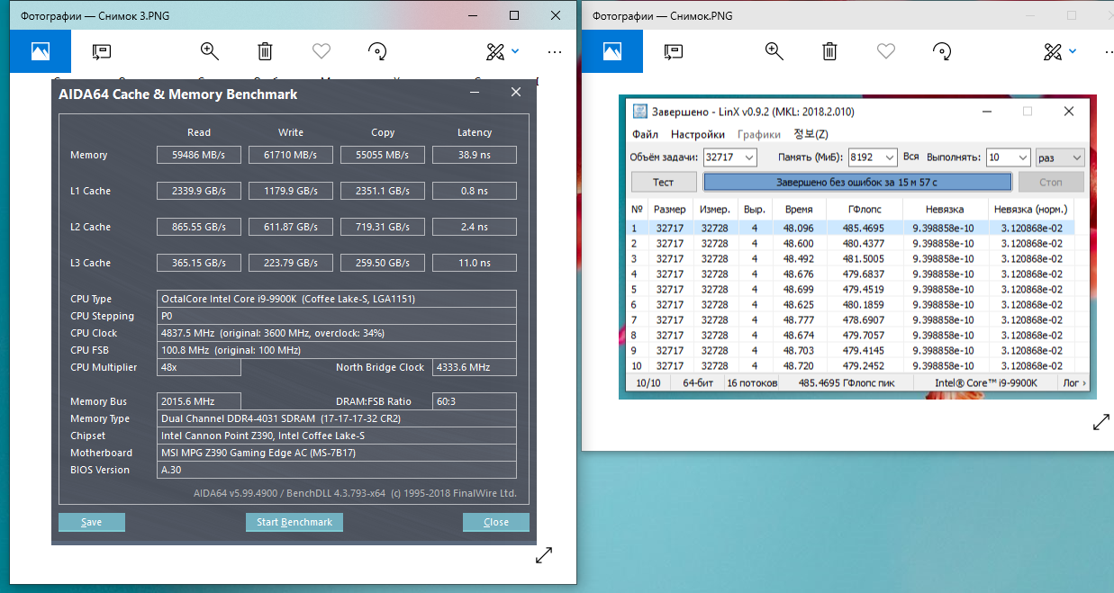The image size is (1114, 593).
Task: Enter fullscreen via arrows icon in Снимок.PNG window
Action: [x=1101, y=422]
